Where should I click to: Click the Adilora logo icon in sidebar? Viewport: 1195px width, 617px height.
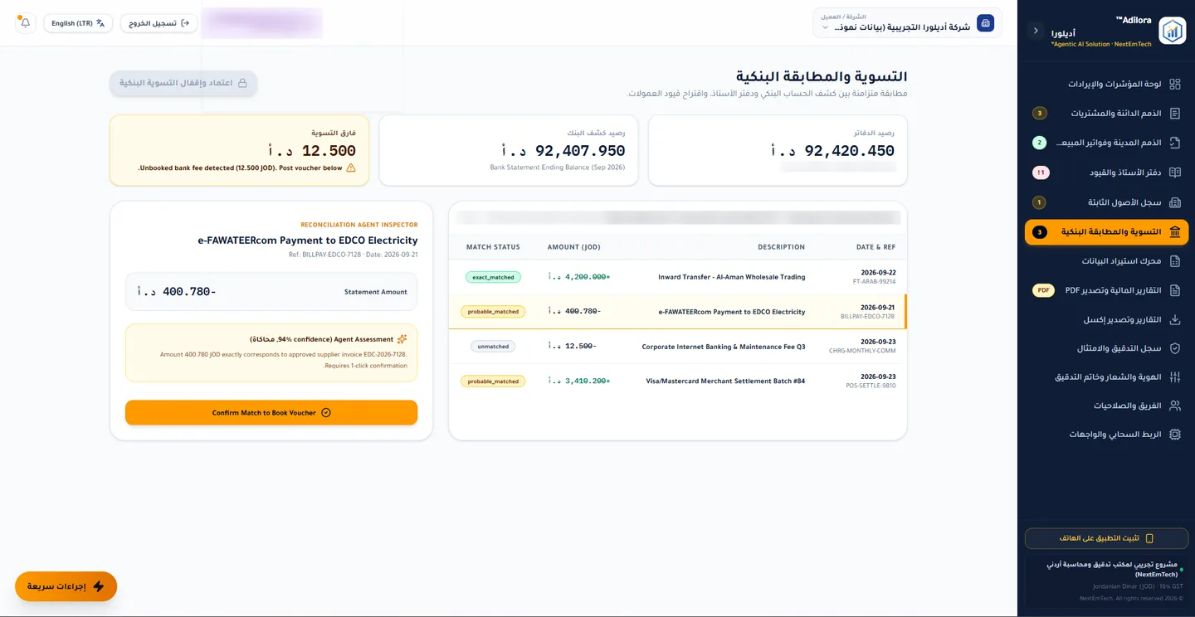(1172, 31)
